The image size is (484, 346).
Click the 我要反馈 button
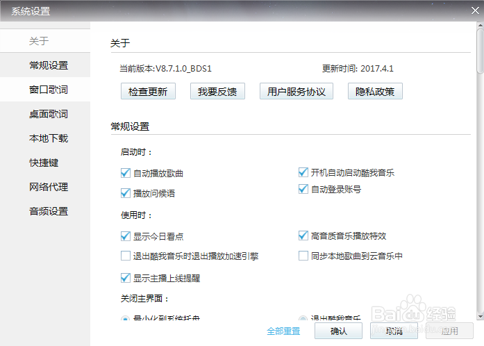coord(217,91)
